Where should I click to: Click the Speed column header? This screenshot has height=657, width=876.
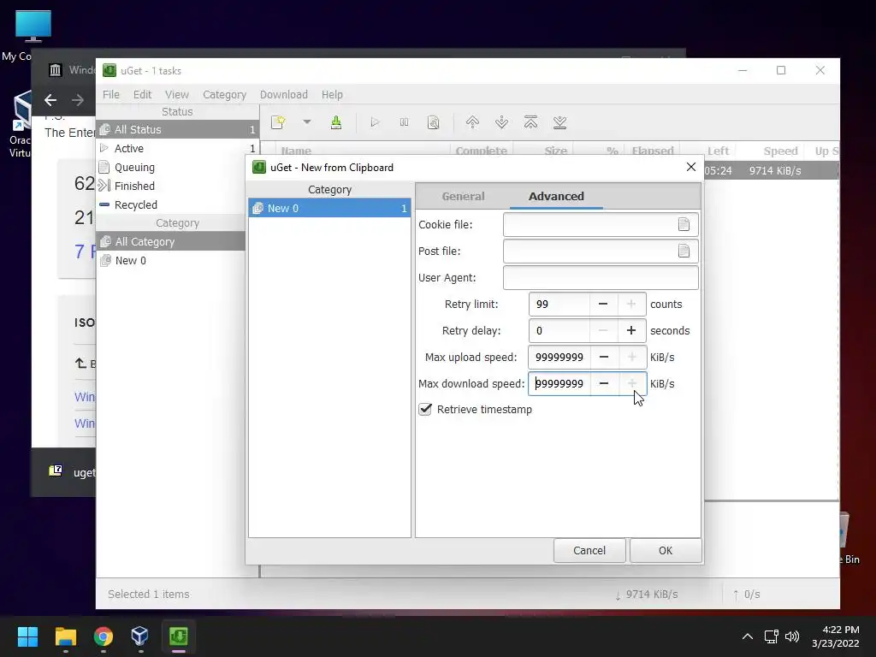tap(780, 151)
